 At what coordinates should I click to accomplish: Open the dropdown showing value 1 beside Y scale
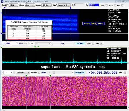[x=8, y=72]
